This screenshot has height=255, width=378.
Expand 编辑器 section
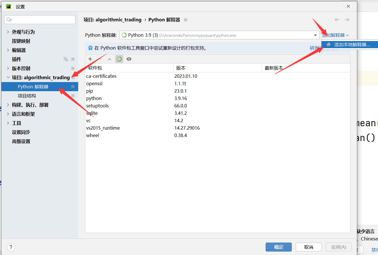pyautogui.click(x=8, y=50)
